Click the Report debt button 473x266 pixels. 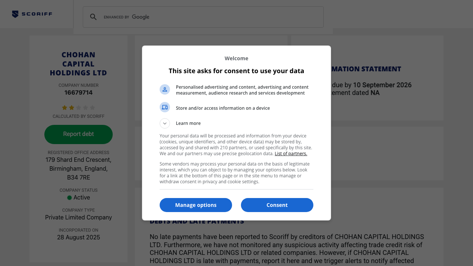click(x=78, y=134)
